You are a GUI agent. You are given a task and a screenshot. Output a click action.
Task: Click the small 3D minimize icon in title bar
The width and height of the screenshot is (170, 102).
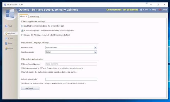point(147,3)
